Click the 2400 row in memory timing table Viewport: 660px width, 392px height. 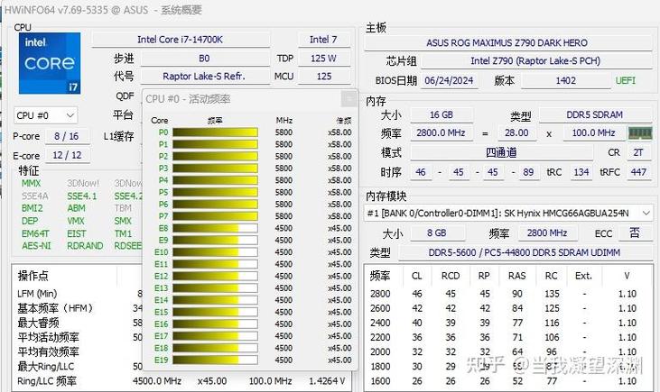coord(507,323)
